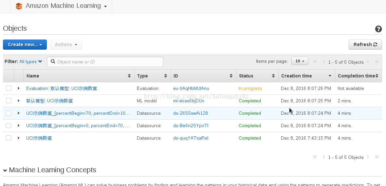Screen dimensions: 386x186
Task: Sort by ID column arrows
Action: point(231,76)
